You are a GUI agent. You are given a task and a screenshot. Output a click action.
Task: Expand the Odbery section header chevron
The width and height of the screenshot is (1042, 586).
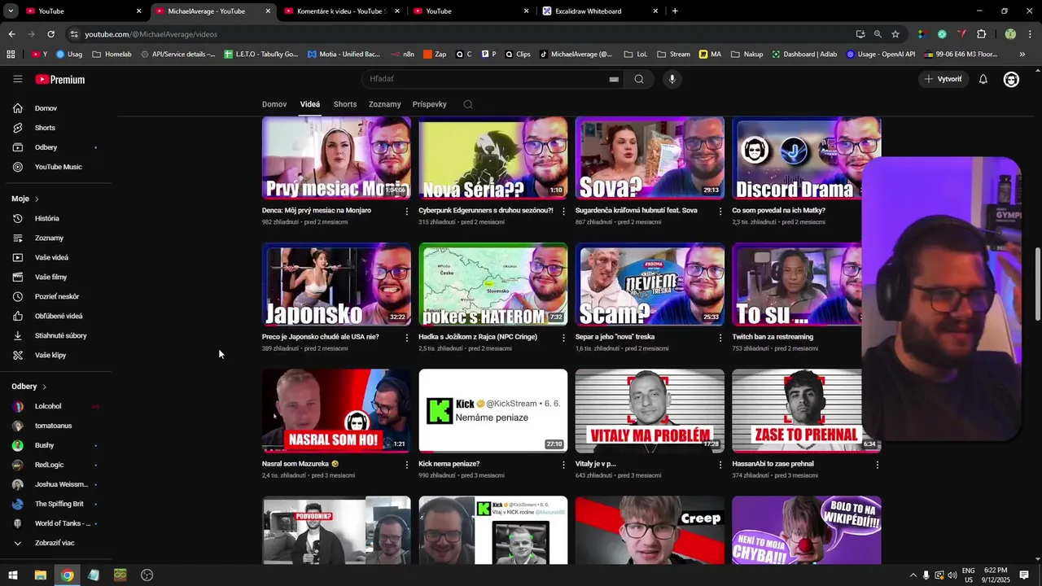click(44, 387)
